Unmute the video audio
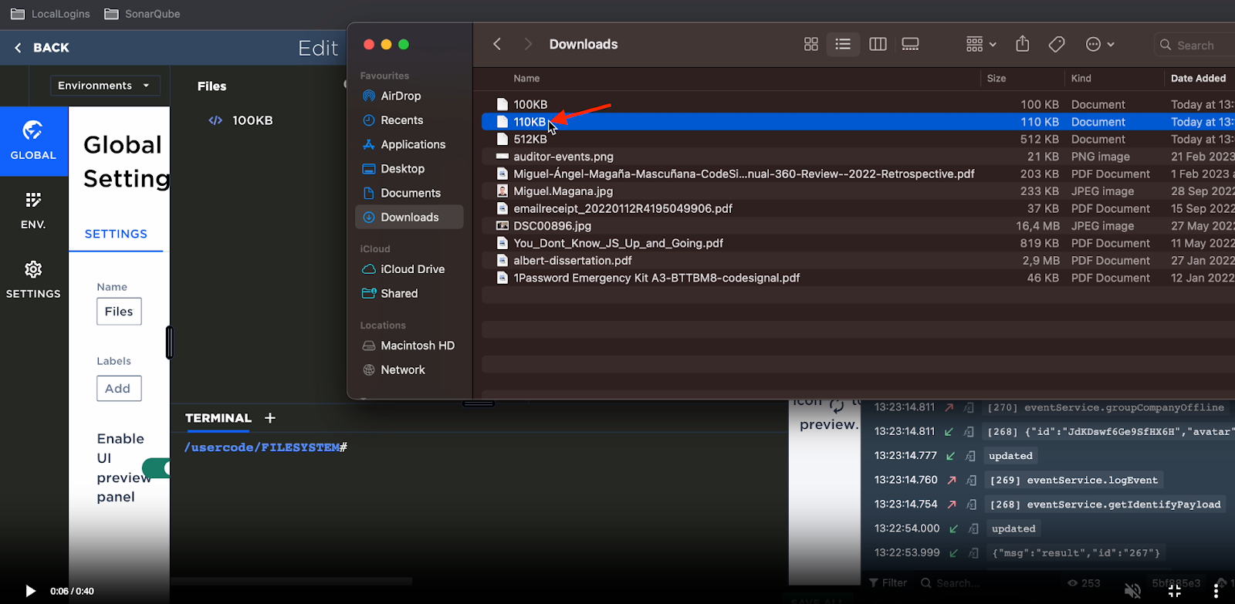The image size is (1235, 604). 1132,591
